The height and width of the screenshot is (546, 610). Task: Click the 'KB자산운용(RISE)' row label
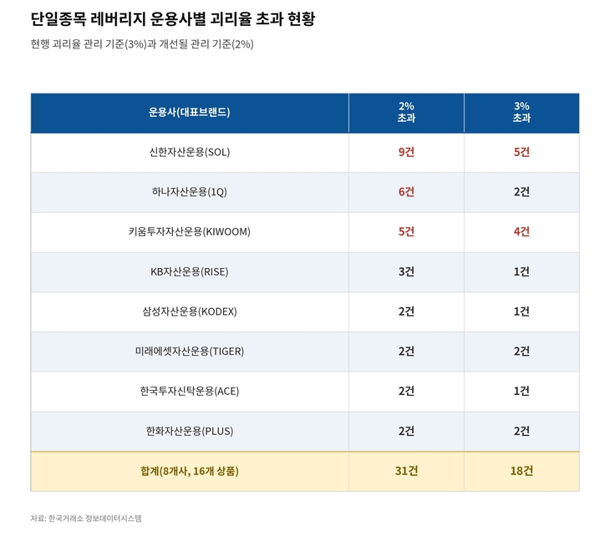point(190,271)
